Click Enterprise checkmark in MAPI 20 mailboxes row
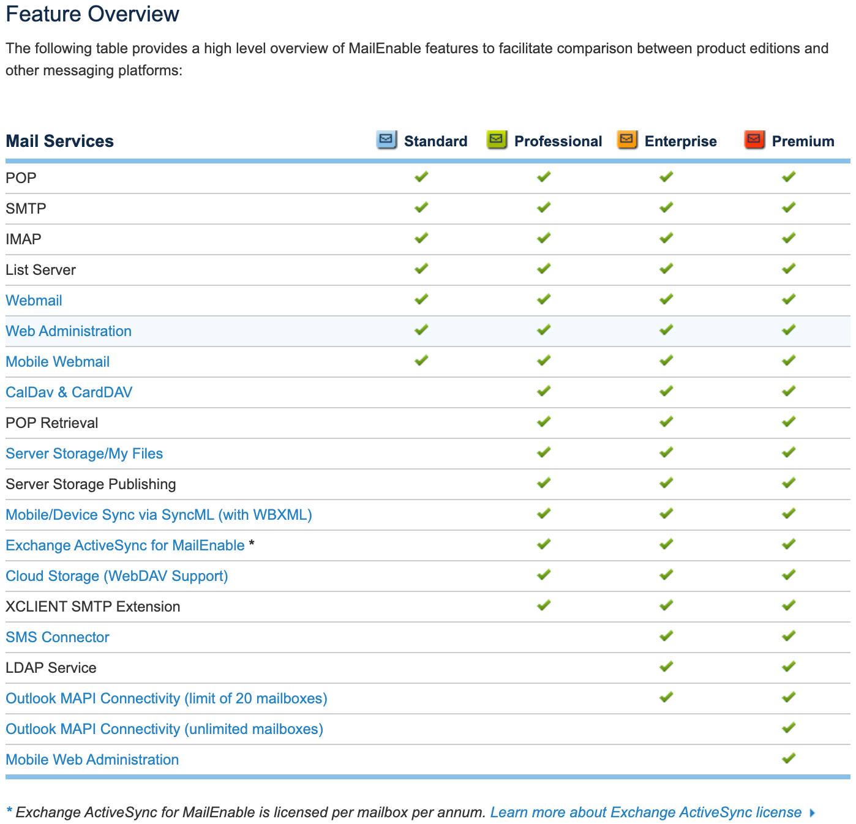This screenshot has width=856, height=824. click(666, 697)
